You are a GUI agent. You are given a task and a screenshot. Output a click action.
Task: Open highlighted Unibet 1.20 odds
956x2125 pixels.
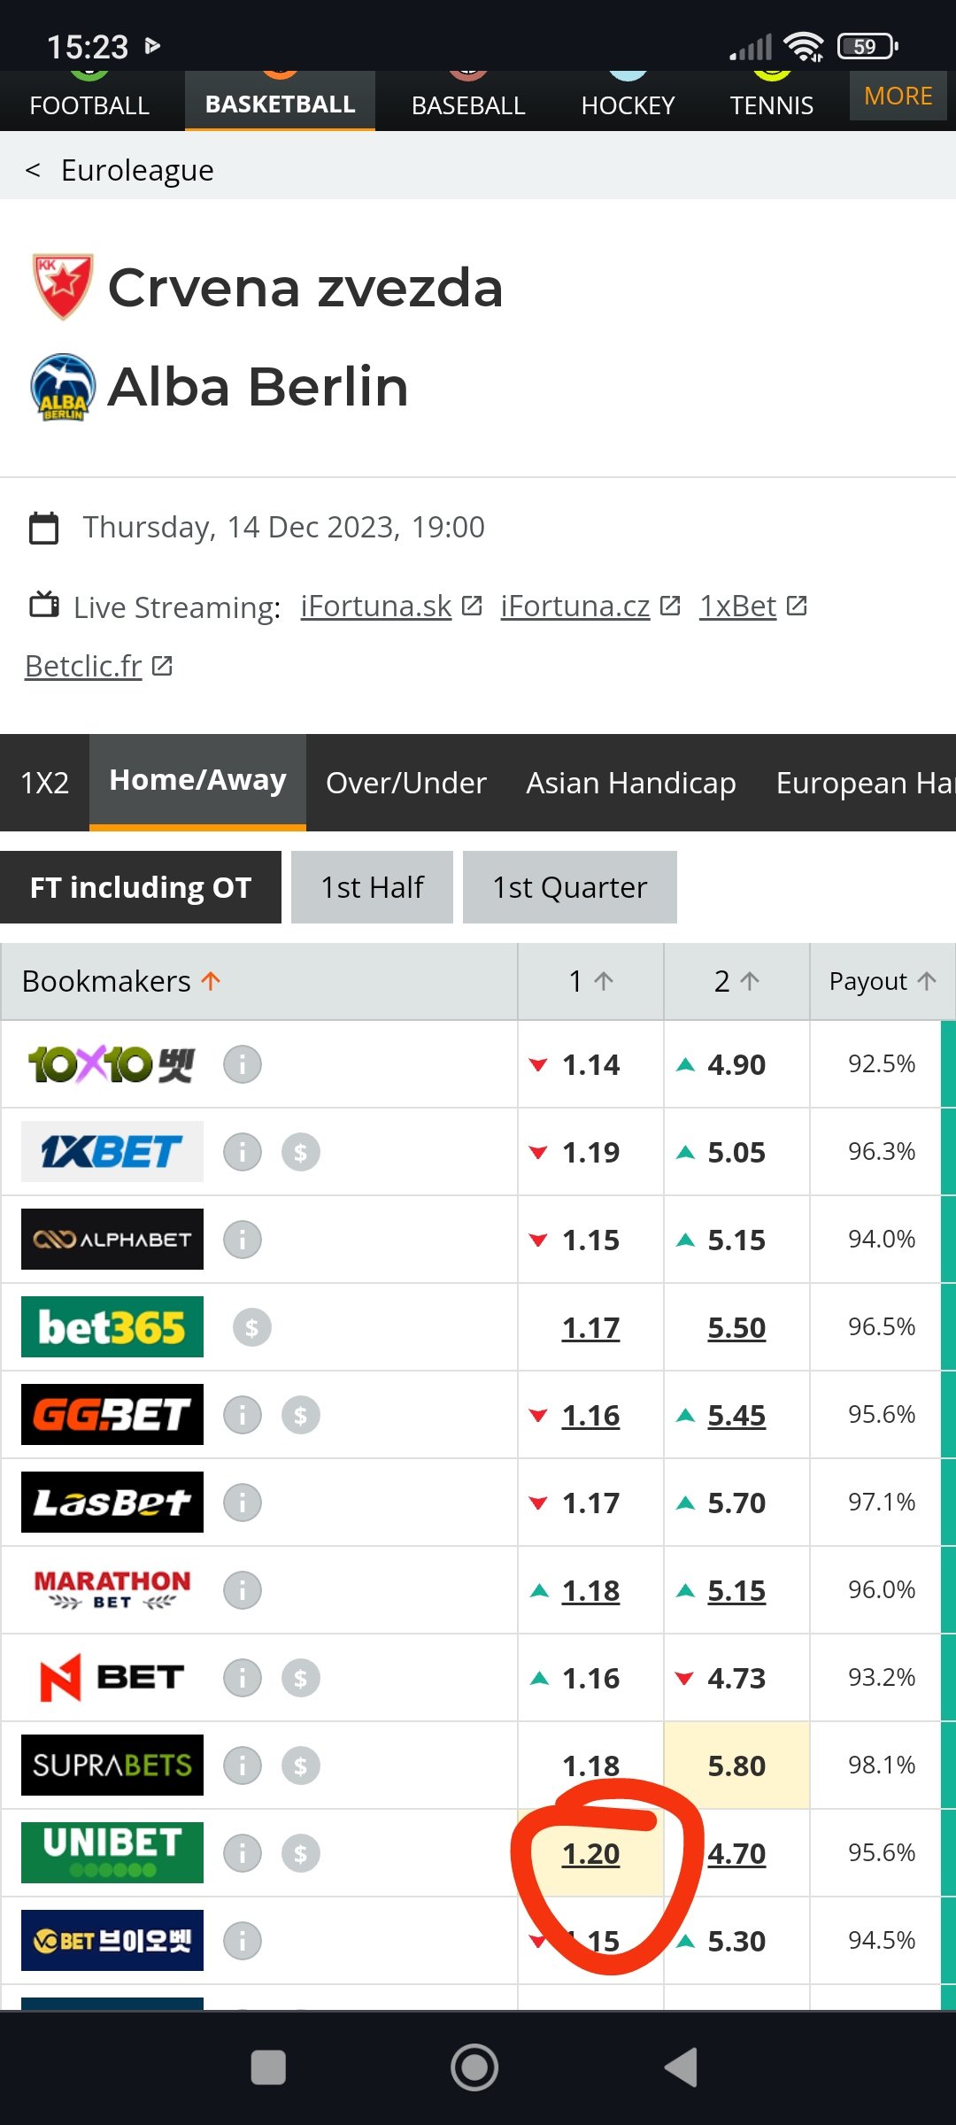click(591, 1853)
